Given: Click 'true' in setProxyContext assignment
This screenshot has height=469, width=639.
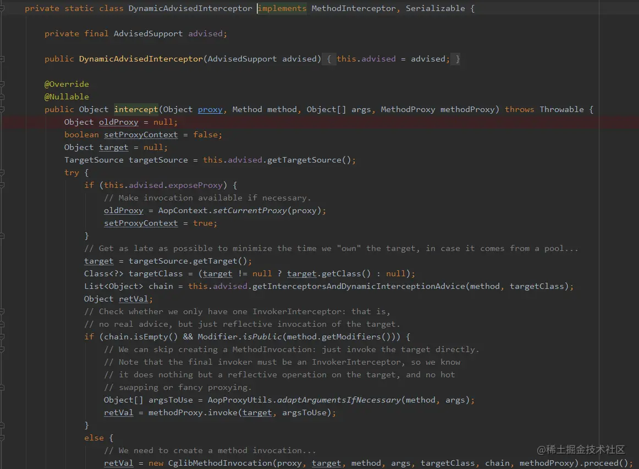Looking at the screenshot, I should coord(202,223).
